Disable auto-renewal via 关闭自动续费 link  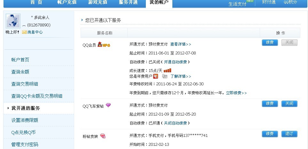(175, 123)
